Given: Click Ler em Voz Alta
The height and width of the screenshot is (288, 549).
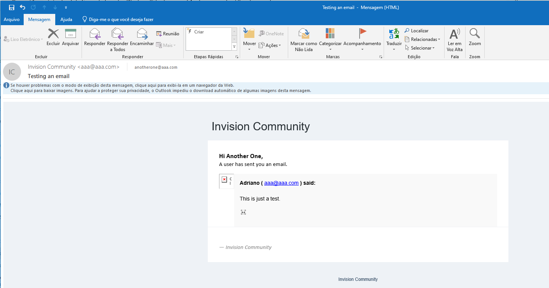Looking at the screenshot, I should 455,40.
